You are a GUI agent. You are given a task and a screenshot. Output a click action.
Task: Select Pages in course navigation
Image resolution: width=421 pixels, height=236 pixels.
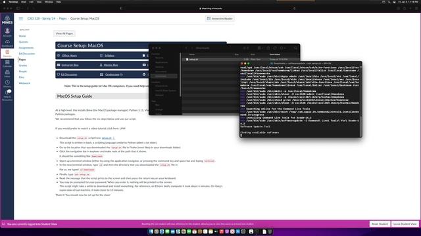click(22, 60)
